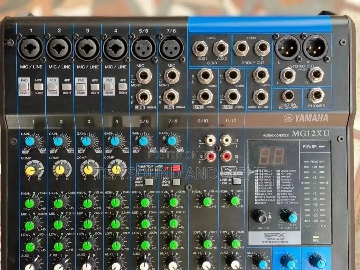
Task: Toggle the PAD 26dB switch on channel 4
Action: pos(109,86)
